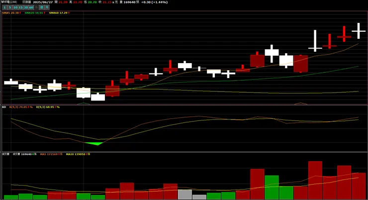Click the +0.30 (+1.44%) change value
Screen dimensions: 368x200
coord(155,2)
